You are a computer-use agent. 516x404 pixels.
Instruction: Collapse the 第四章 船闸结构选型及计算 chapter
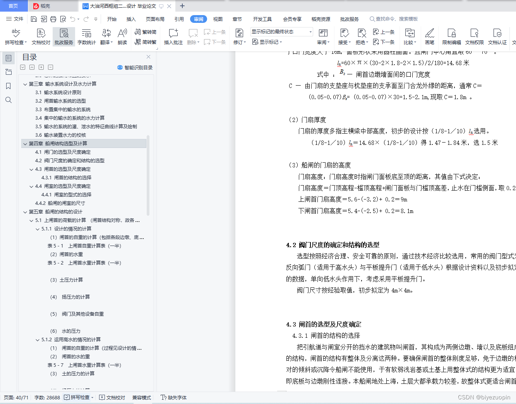click(25, 143)
